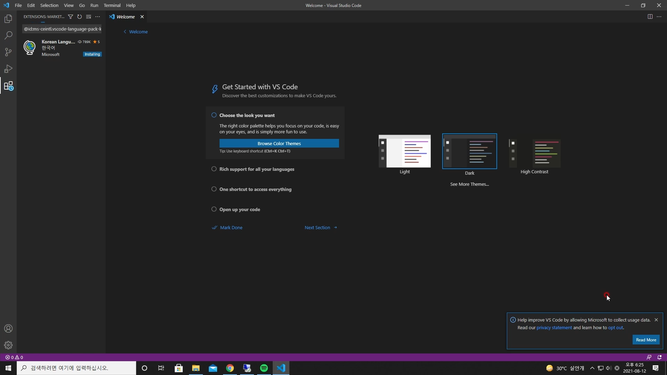This screenshot has height=375, width=667.
Task: Open extensions view More Actions ellipsis
Action: [98, 17]
